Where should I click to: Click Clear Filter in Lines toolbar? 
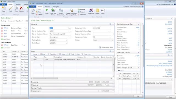[x=86, y=54]
